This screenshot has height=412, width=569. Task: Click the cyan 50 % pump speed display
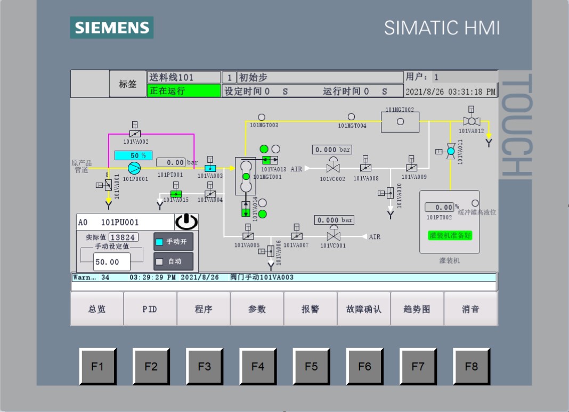click(x=134, y=155)
